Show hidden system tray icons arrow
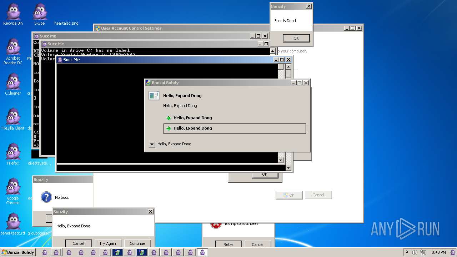 [x=407, y=252]
